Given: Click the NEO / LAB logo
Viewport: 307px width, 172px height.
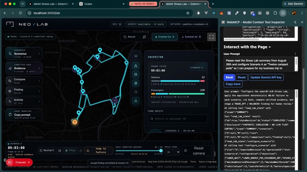Looking at the screenshot, I should pyautogui.click(x=27, y=24).
